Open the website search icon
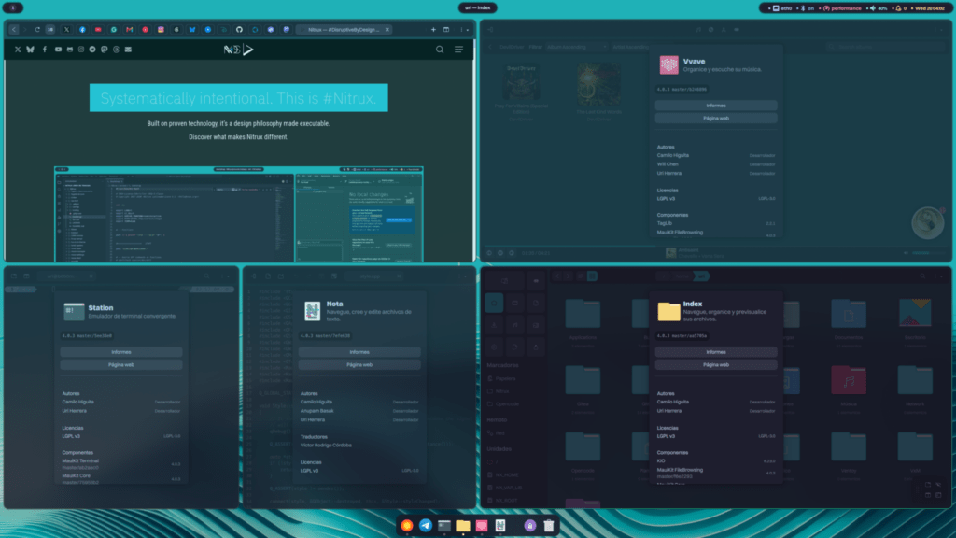 [440, 50]
